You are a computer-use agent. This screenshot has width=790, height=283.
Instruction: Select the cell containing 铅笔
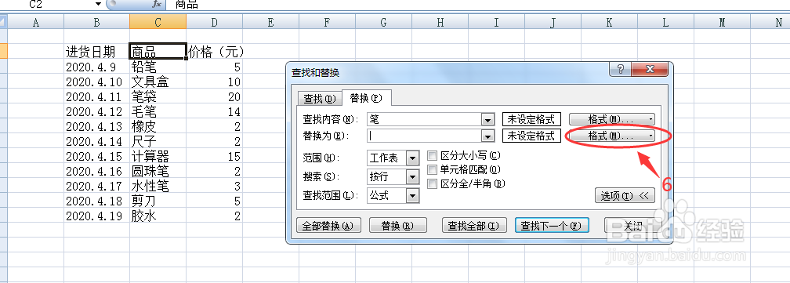[158, 67]
